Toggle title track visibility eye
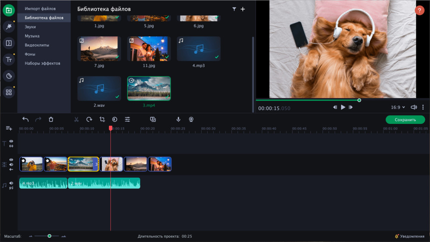 click(11, 141)
